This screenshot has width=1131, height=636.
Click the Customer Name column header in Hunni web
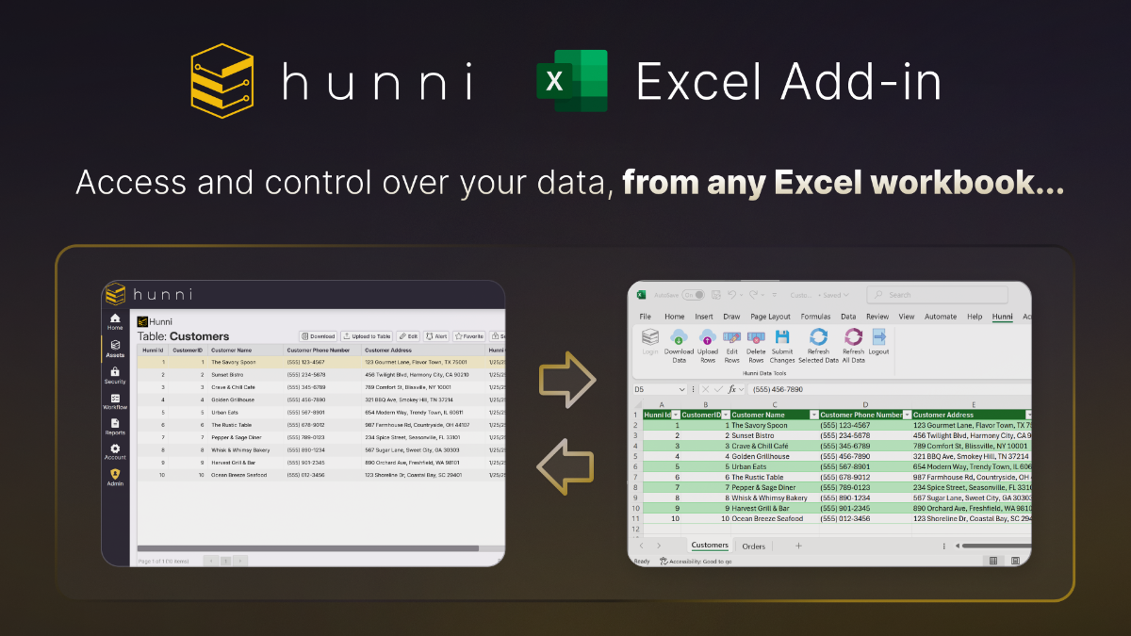coord(244,350)
